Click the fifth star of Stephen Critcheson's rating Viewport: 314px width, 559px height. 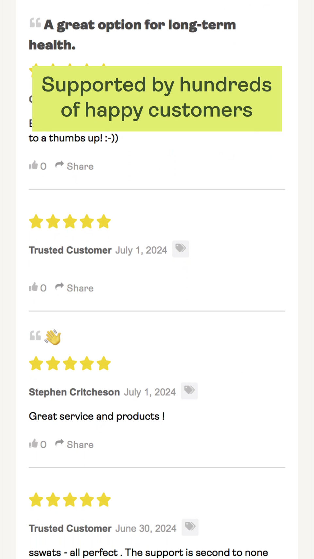point(104,363)
